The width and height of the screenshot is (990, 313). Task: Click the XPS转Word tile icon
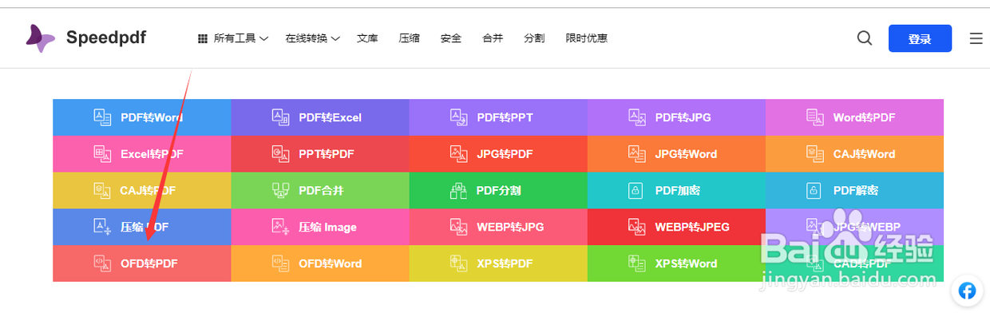click(636, 263)
